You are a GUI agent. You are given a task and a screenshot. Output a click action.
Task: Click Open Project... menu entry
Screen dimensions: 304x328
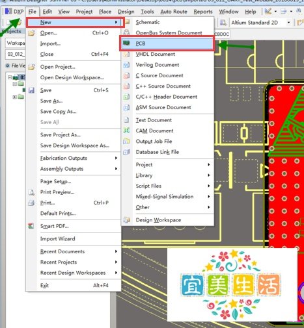click(73, 67)
